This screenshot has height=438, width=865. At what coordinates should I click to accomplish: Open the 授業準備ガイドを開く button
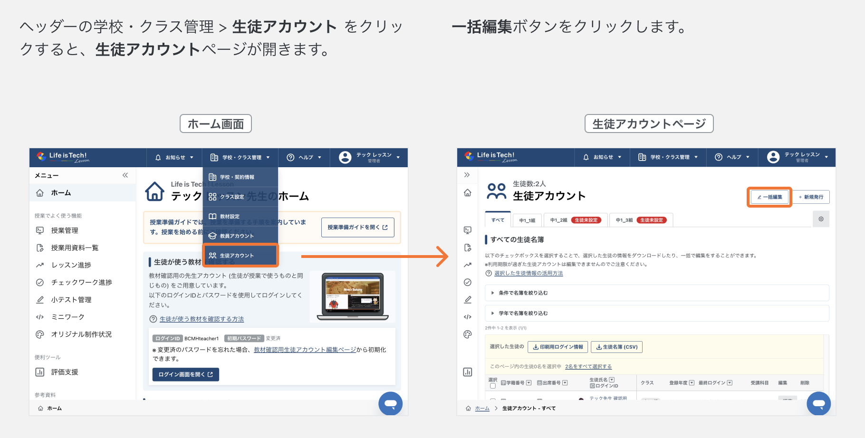point(357,228)
